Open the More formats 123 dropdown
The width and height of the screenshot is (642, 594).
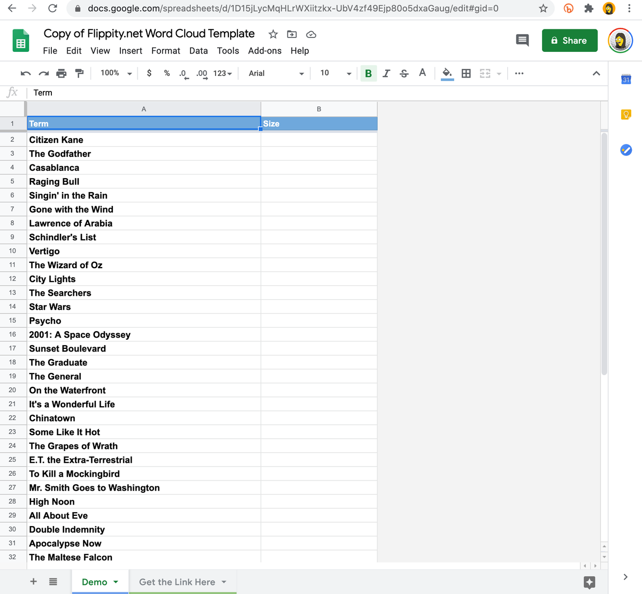tap(223, 73)
